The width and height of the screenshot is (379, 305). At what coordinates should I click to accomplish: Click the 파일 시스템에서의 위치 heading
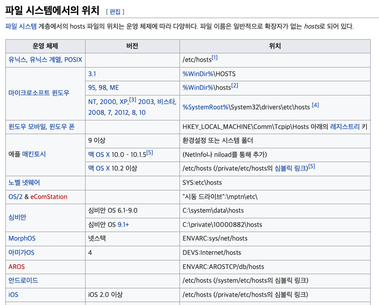click(x=52, y=10)
